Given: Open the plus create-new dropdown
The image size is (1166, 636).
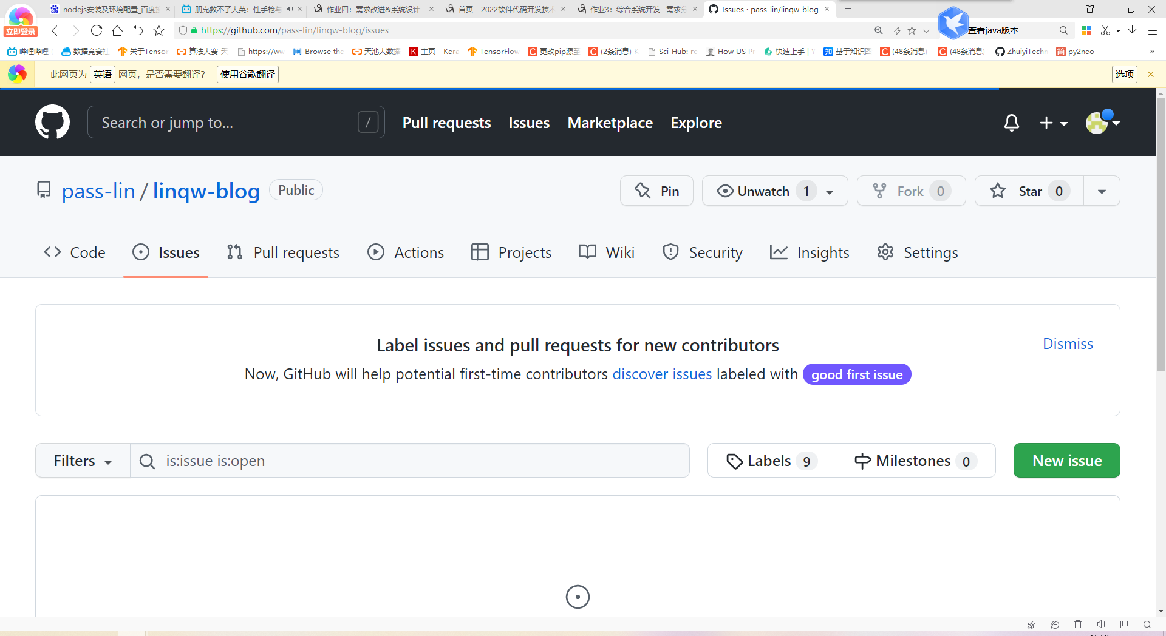Looking at the screenshot, I should coord(1053,123).
